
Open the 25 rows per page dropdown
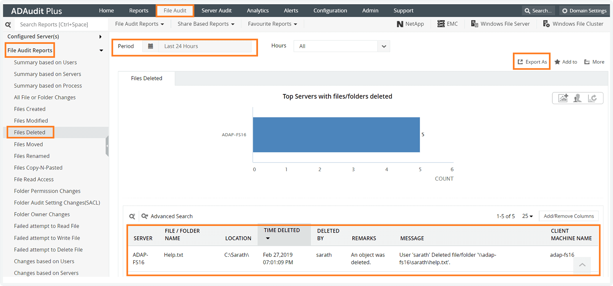(x=527, y=216)
